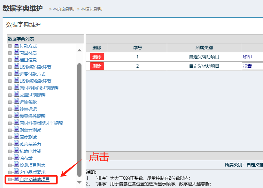
Task: Open the 本页面帮助 help link
Action: point(63,9)
